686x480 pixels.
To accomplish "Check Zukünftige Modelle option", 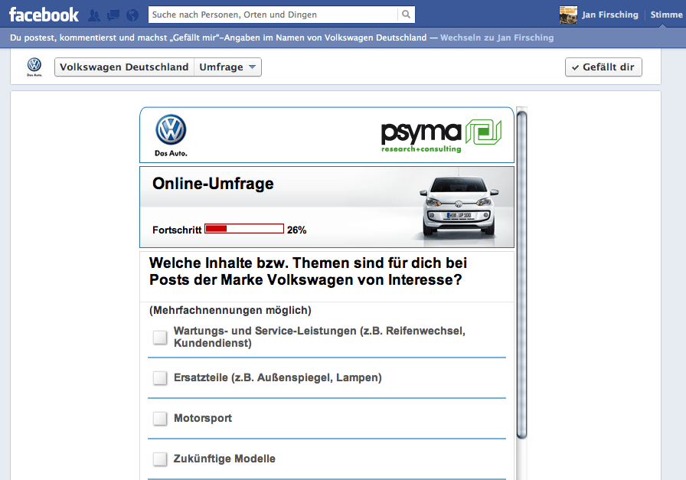I will tap(160, 459).
